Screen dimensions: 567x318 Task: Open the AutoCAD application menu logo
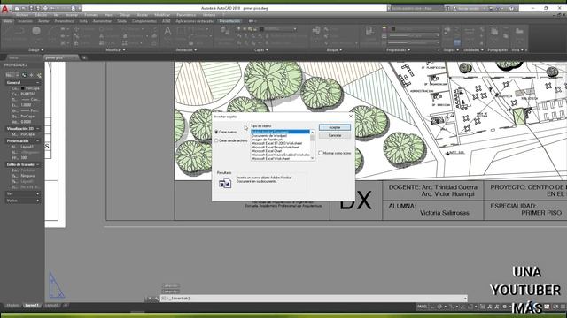click(x=5, y=9)
